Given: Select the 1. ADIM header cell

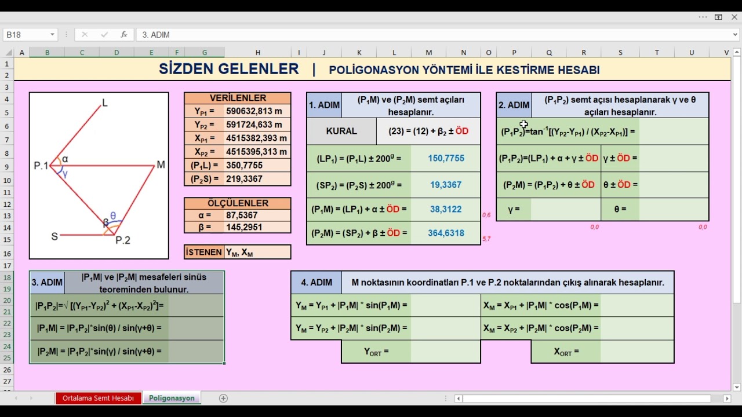Looking at the screenshot, I should coord(324,105).
